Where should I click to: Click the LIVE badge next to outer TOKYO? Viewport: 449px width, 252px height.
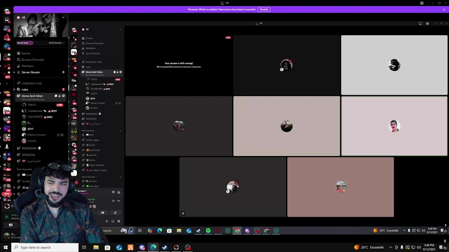pyautogui.click(x=60, y=105)
